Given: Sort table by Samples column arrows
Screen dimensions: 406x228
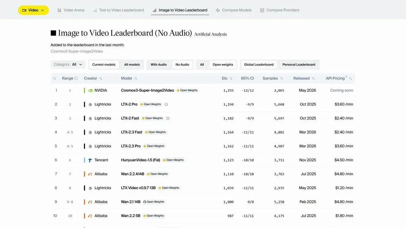Looking at the screenshot, I should coord(281,78).
